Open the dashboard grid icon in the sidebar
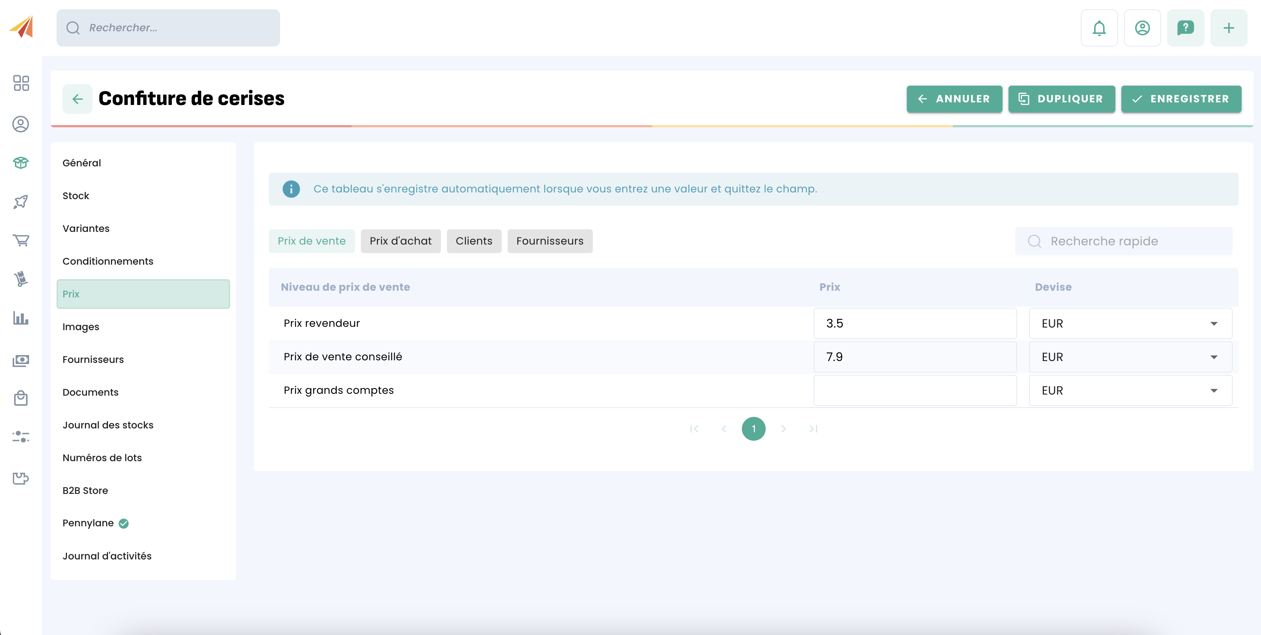 click(x=20, y=83)
